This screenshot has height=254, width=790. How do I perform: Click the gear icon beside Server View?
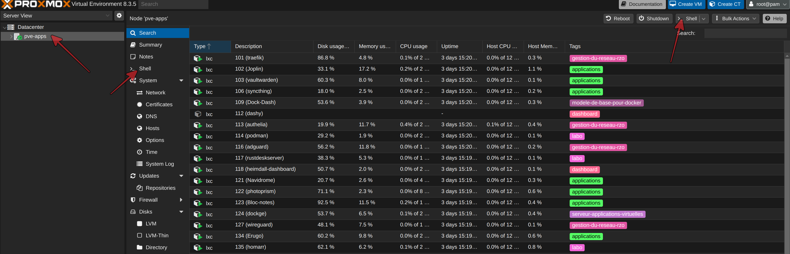(119, 16)
